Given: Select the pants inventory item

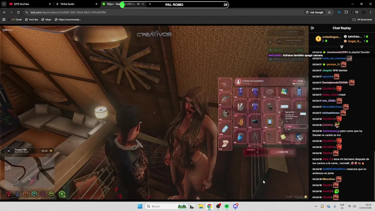Looking at the screenshot, I should [255, 137].
